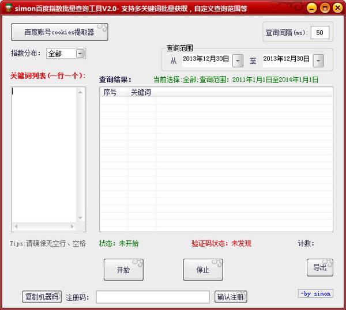This screenshot has width=346, height=310.
Task: Click the 查询间隔 interval input field
Action: point(320,32)
